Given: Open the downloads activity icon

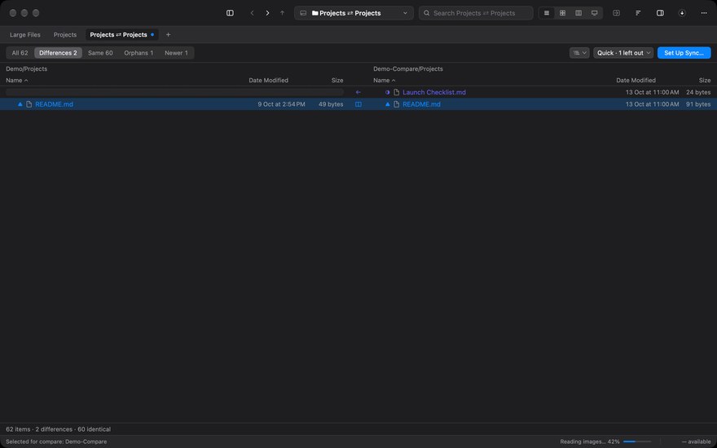Looking at the screenshot, I should pyautogui.click(x=682, y=13).
